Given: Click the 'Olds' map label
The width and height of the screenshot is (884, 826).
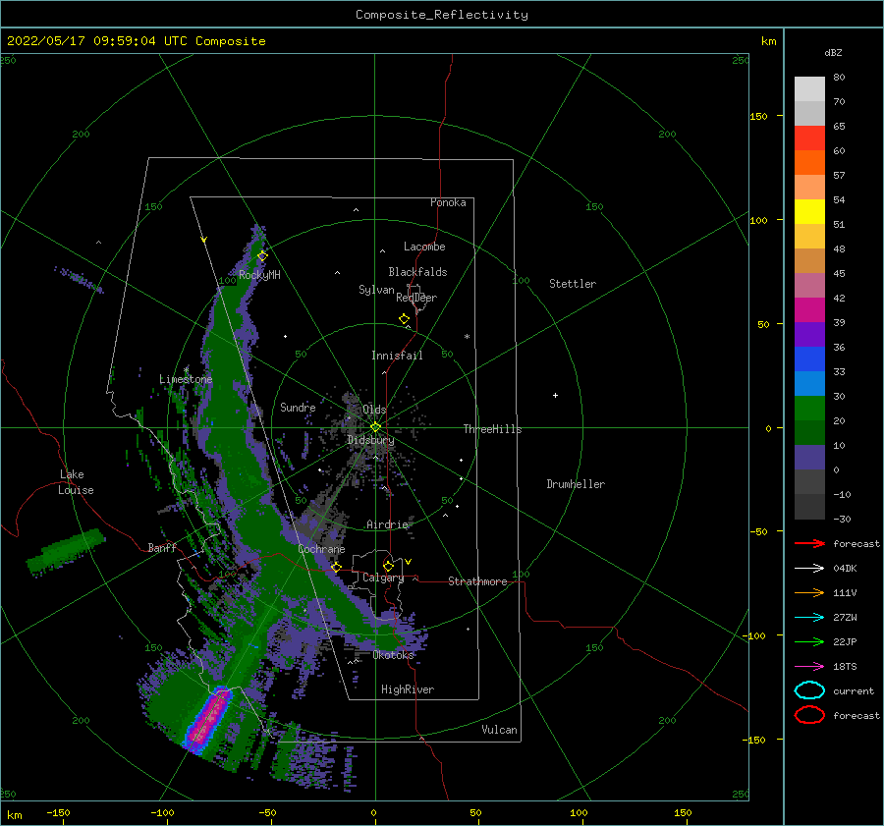Looking at the screenshot, I should click(x=374, y=410).
